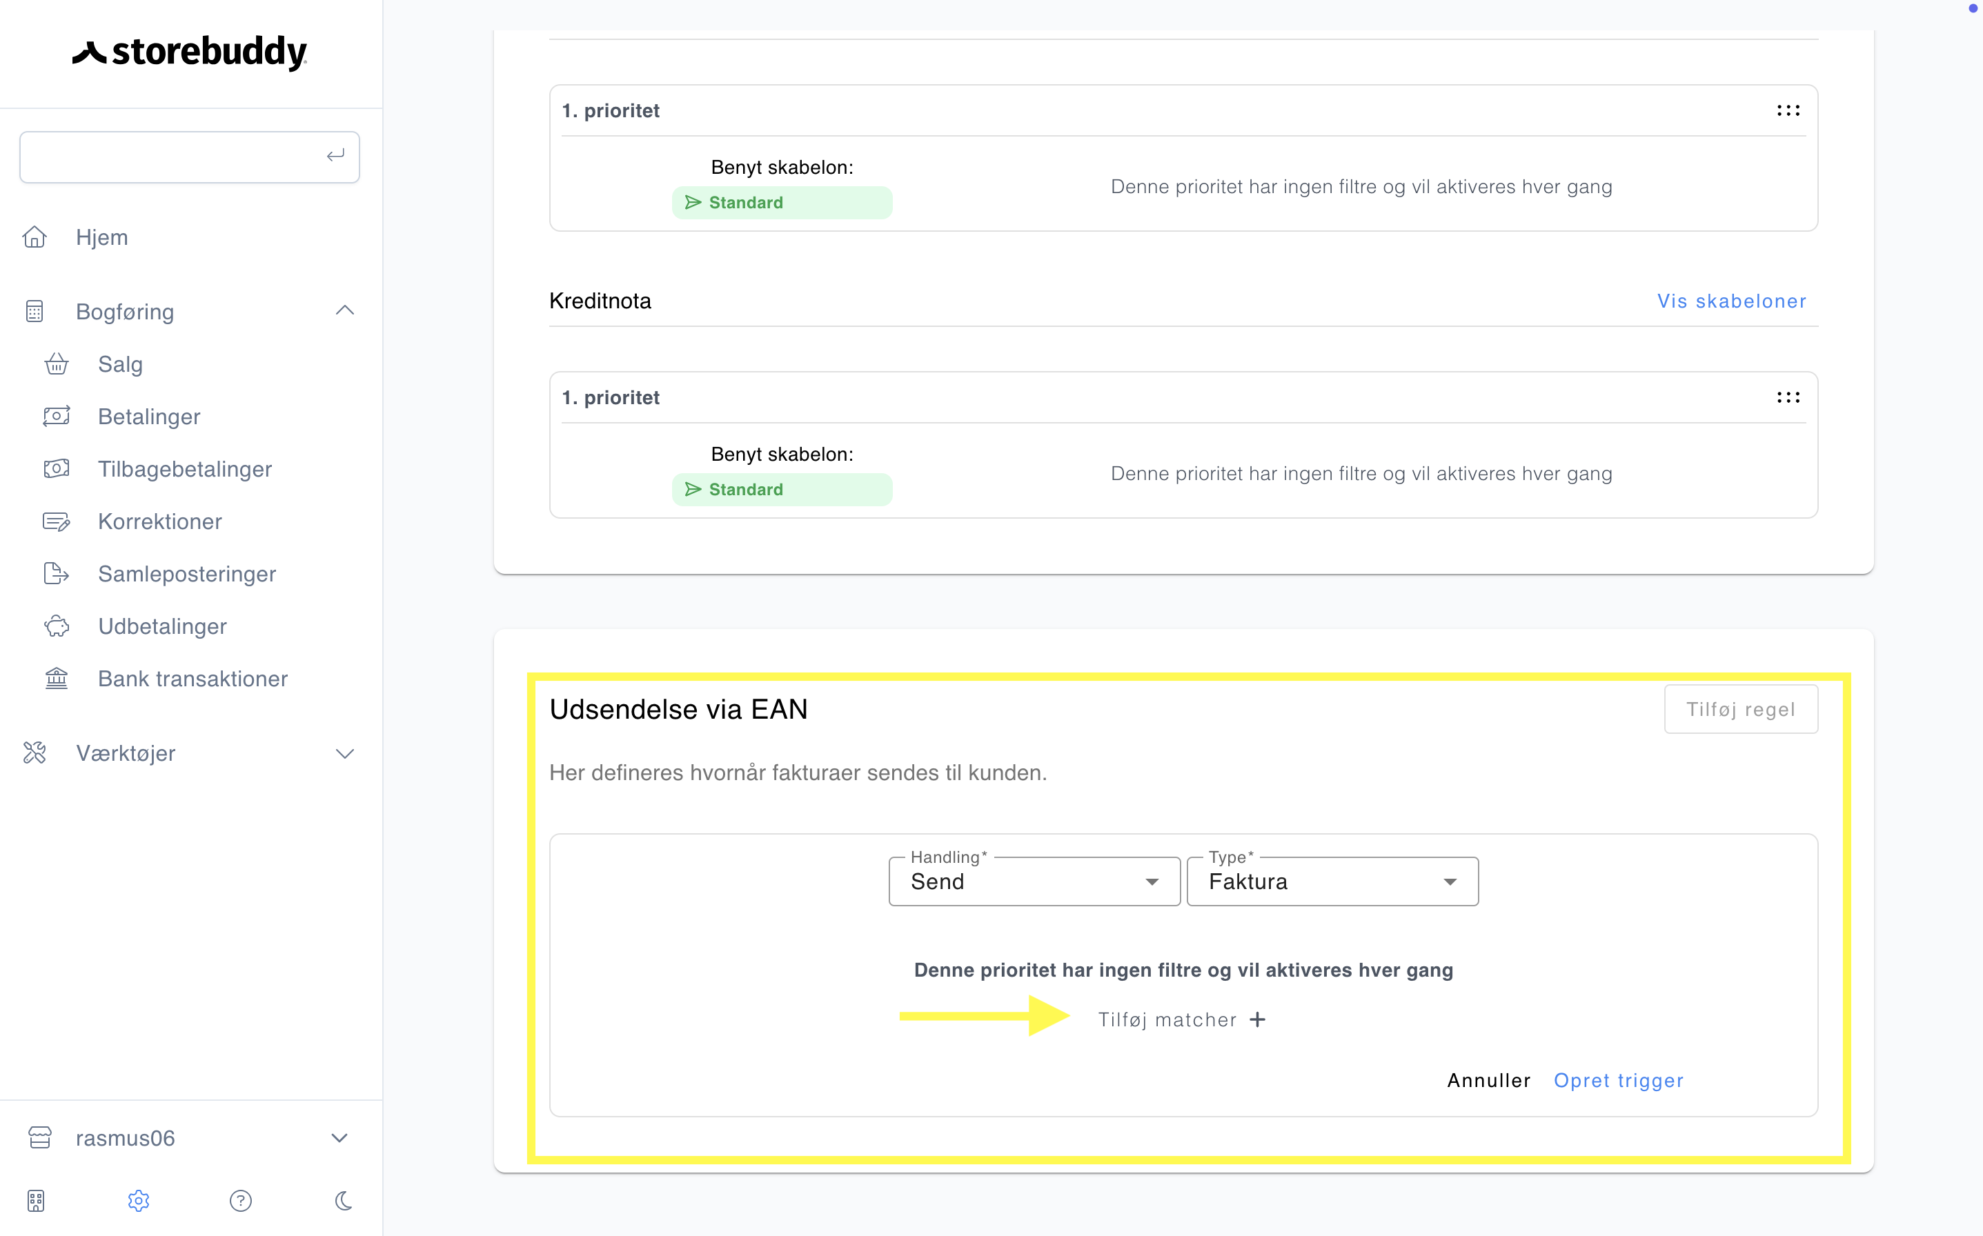Open Korrektioner page
The height and width of the screenshot is (1236, 1983).
click(x=159, y=521)
